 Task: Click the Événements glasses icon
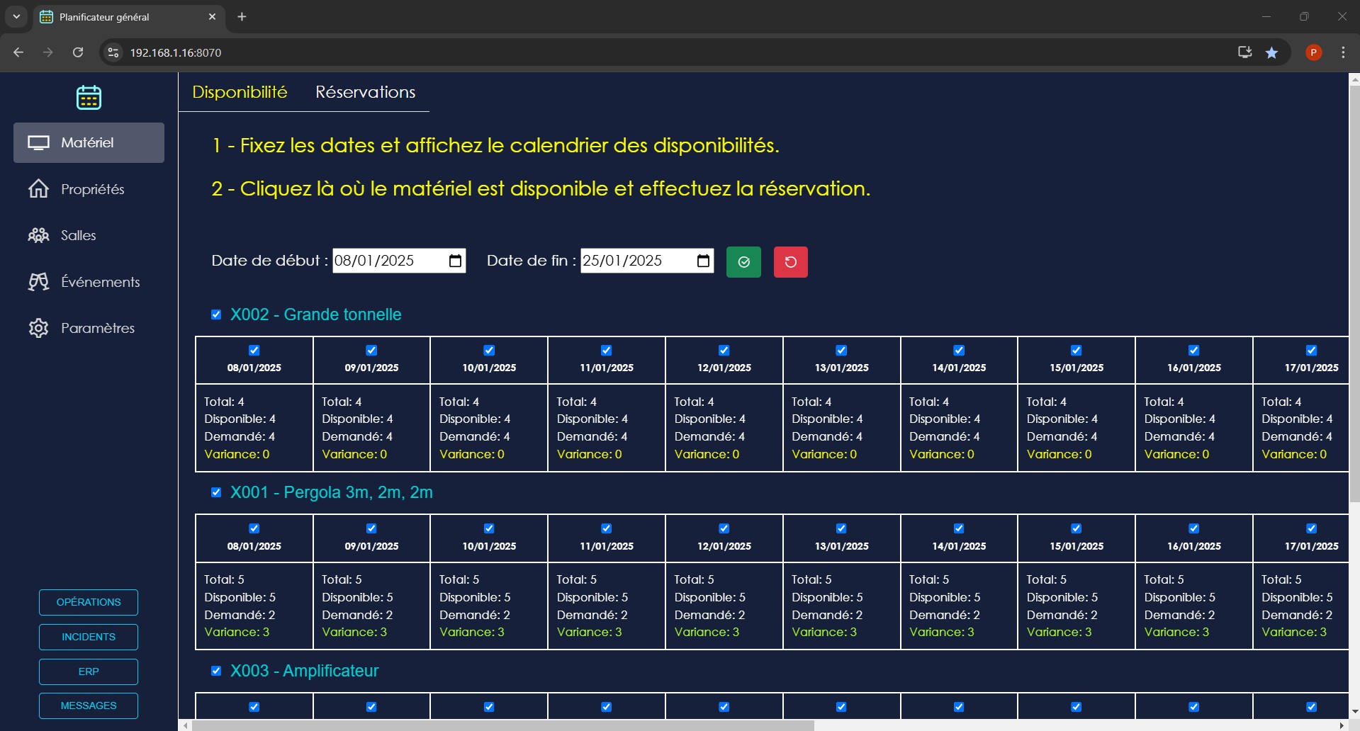tap(38, 281)
